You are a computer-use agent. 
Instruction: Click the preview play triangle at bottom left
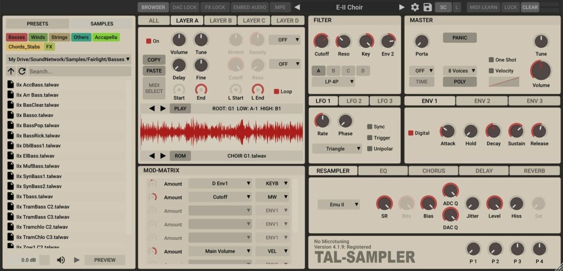(x=76, y=259)
